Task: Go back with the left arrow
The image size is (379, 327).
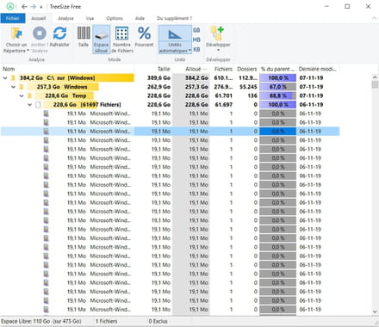Action: tap(24, 6)
